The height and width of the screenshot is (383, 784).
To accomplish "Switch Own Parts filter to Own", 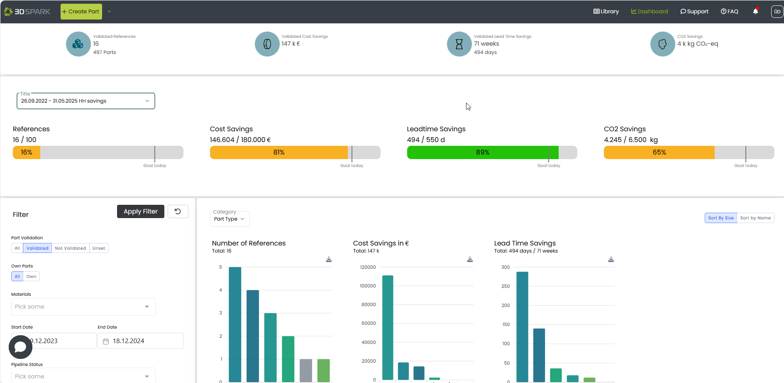I will (32, 277).
